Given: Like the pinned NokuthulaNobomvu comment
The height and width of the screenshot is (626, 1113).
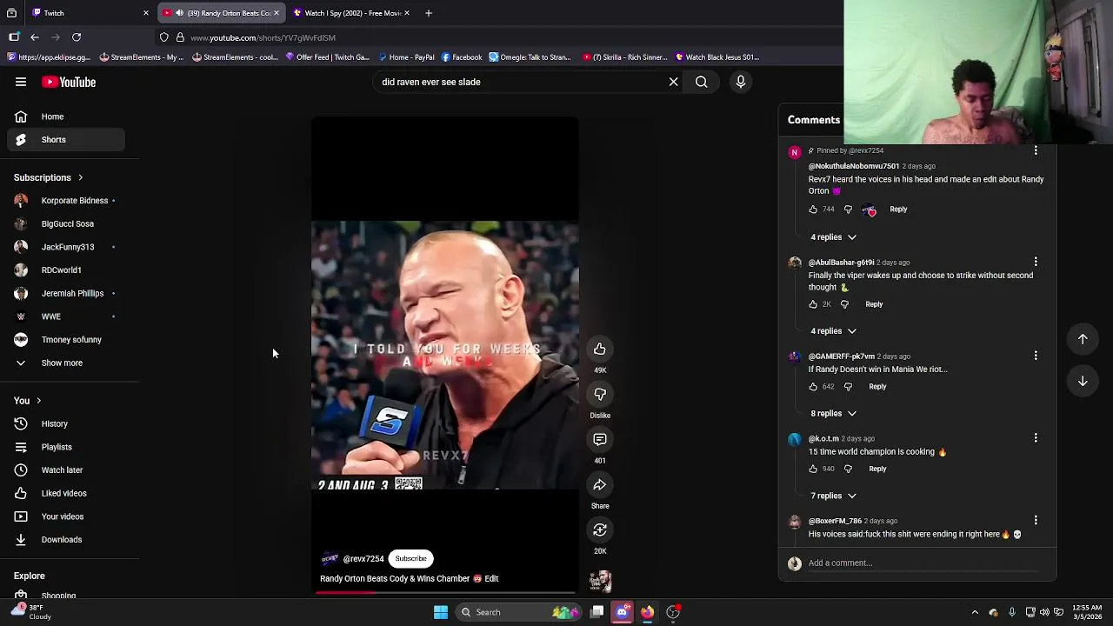Looking at the screenshot, I should click(x=813, y=210).
